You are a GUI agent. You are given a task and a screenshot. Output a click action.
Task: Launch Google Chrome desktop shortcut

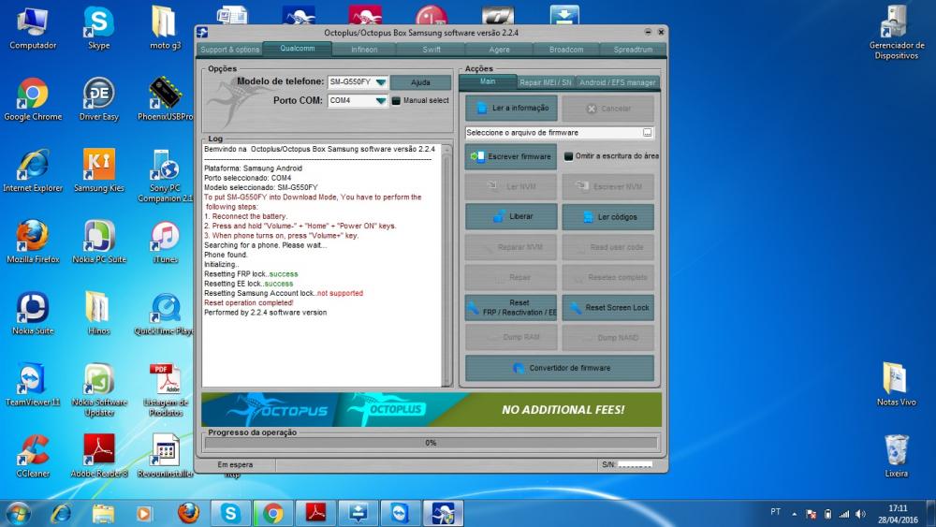click(33, 99)
